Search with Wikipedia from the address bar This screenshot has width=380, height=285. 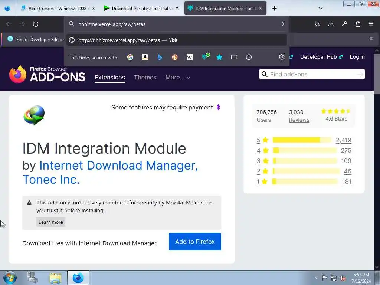[190, 57]
